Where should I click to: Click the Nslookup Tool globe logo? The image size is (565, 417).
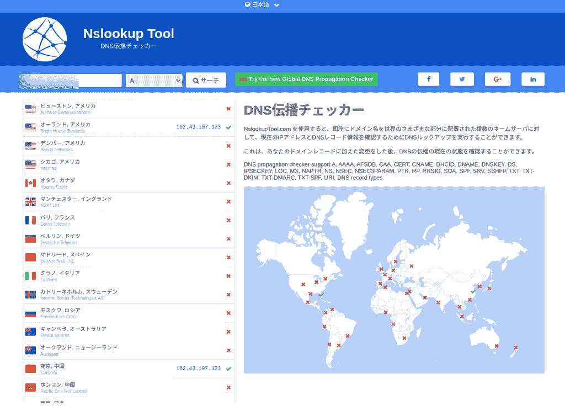(45, 39)
